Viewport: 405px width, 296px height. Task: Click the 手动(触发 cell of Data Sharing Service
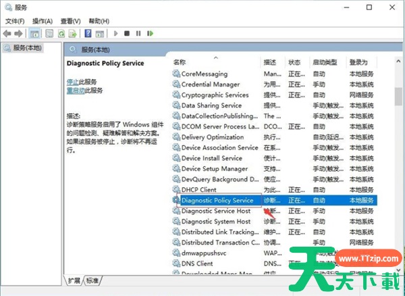coord(328,105)
